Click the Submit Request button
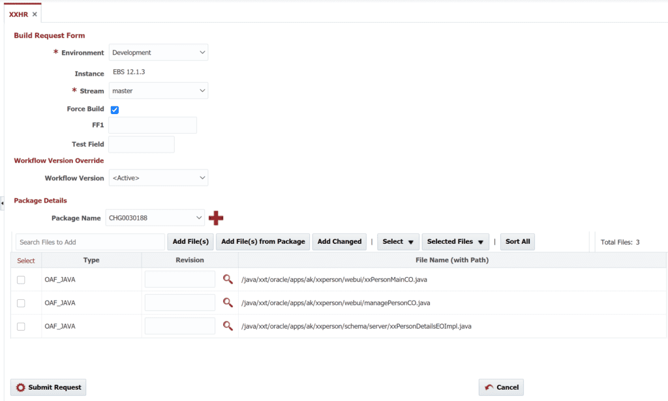668x401 pixels. click(x=49, y=387)
